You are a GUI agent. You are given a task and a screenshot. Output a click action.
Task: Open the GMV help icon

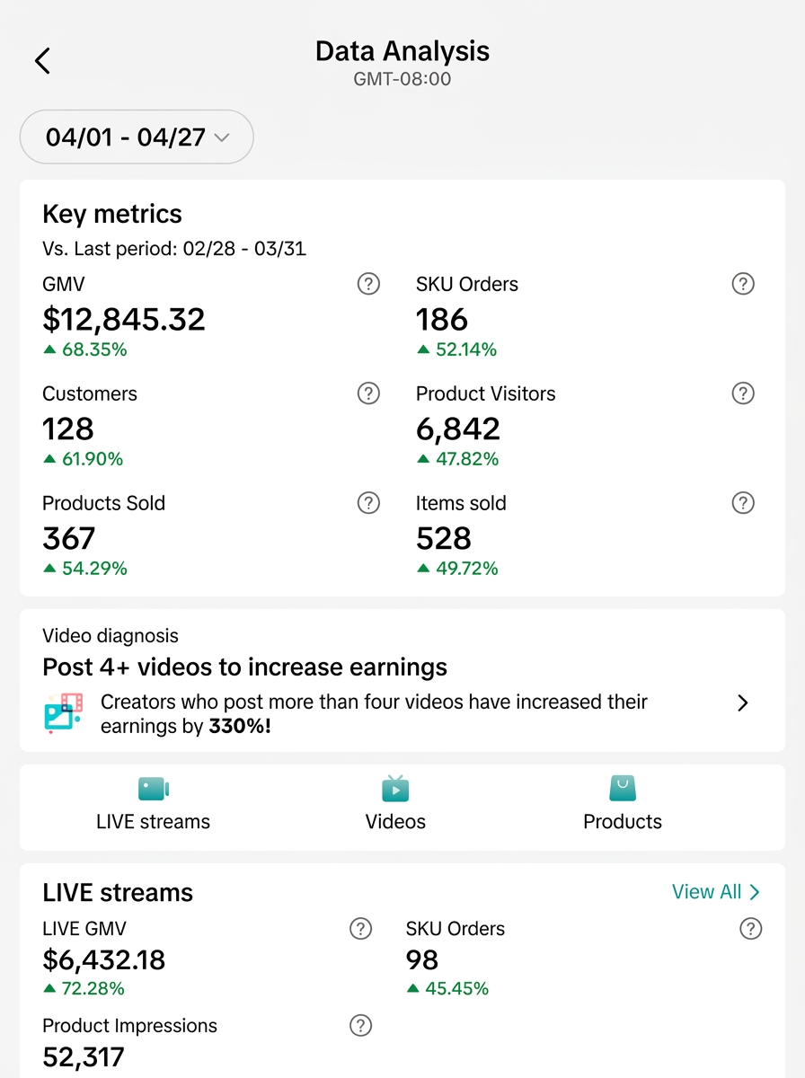coord(368,284)
